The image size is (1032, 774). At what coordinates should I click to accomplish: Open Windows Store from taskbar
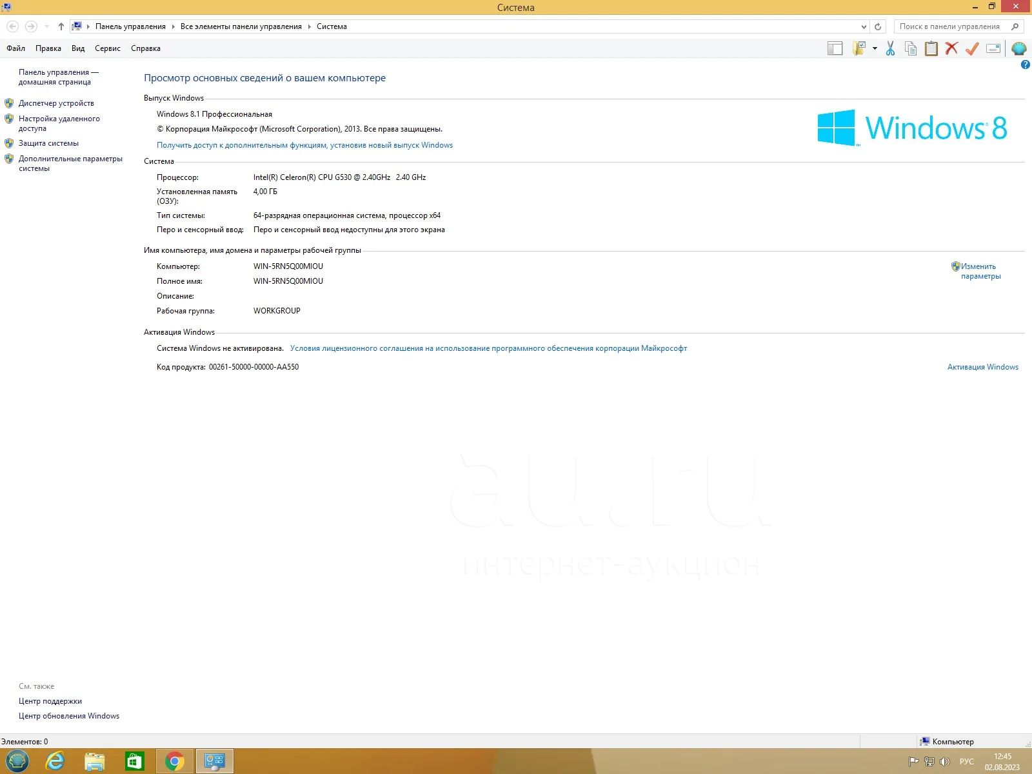coord(134,762)
